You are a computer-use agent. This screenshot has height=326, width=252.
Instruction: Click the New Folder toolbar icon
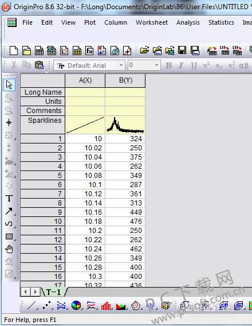pos(26,51)
